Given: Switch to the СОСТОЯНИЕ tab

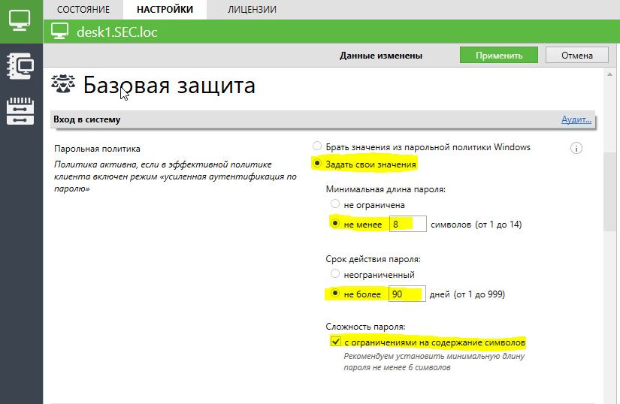Looking at the screenshot, I should coord(83,10).
